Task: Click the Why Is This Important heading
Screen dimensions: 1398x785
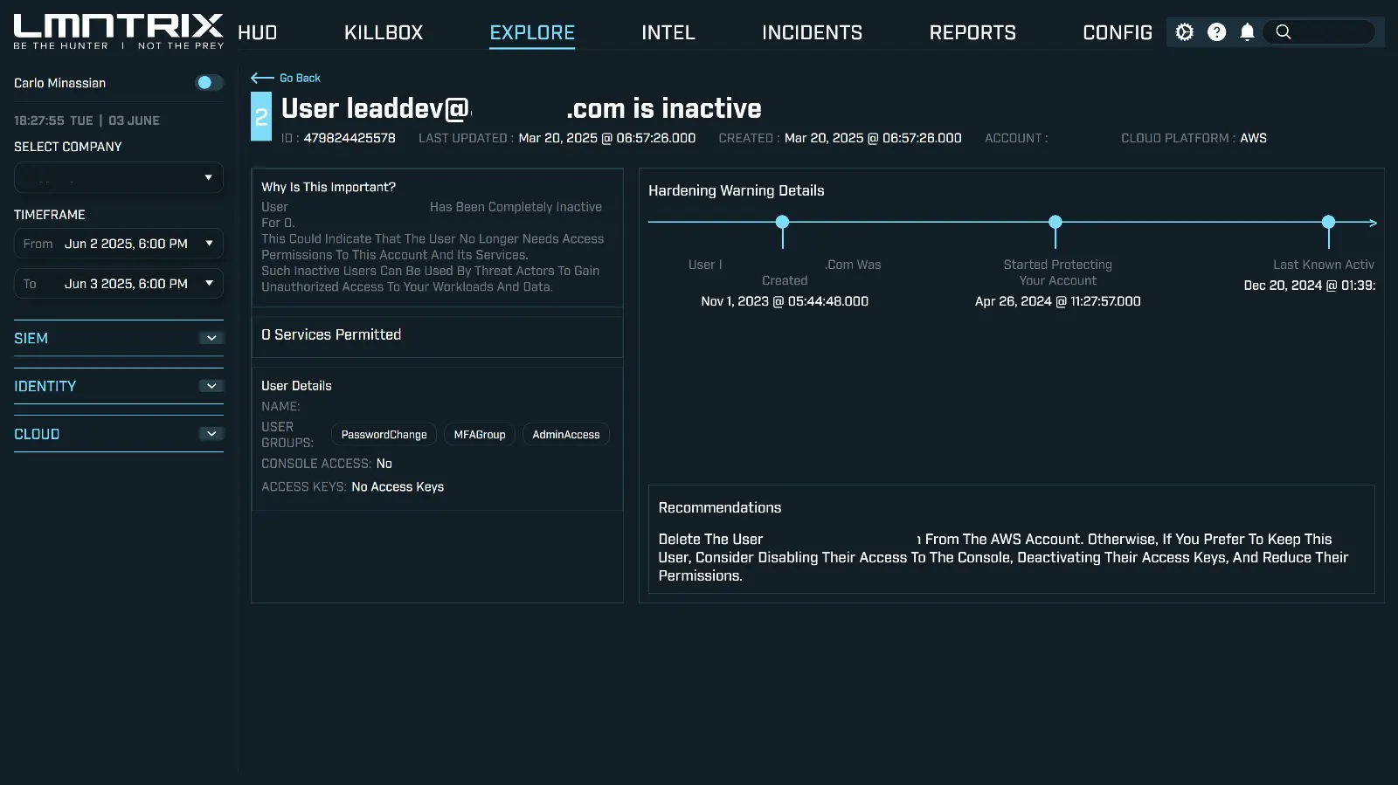Action: (x=329, y=187)
